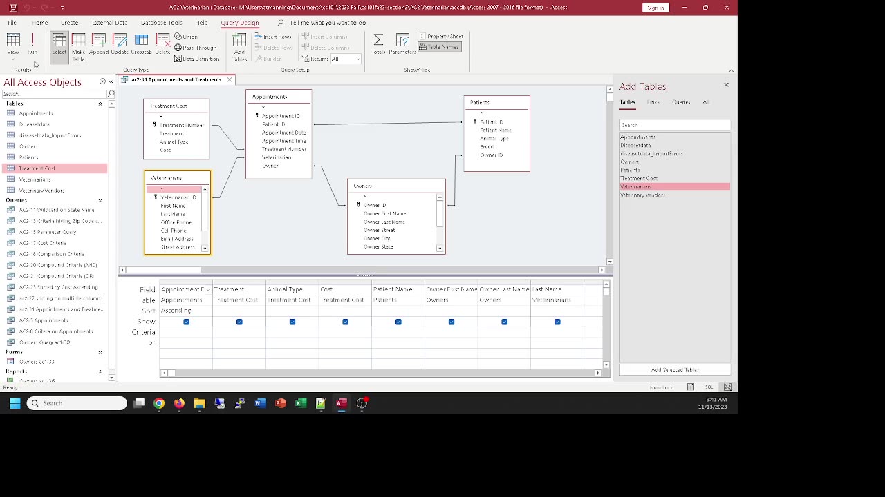Click the Windows Start button
Viewport: 885px width, 497px height.
coord(15,403)
